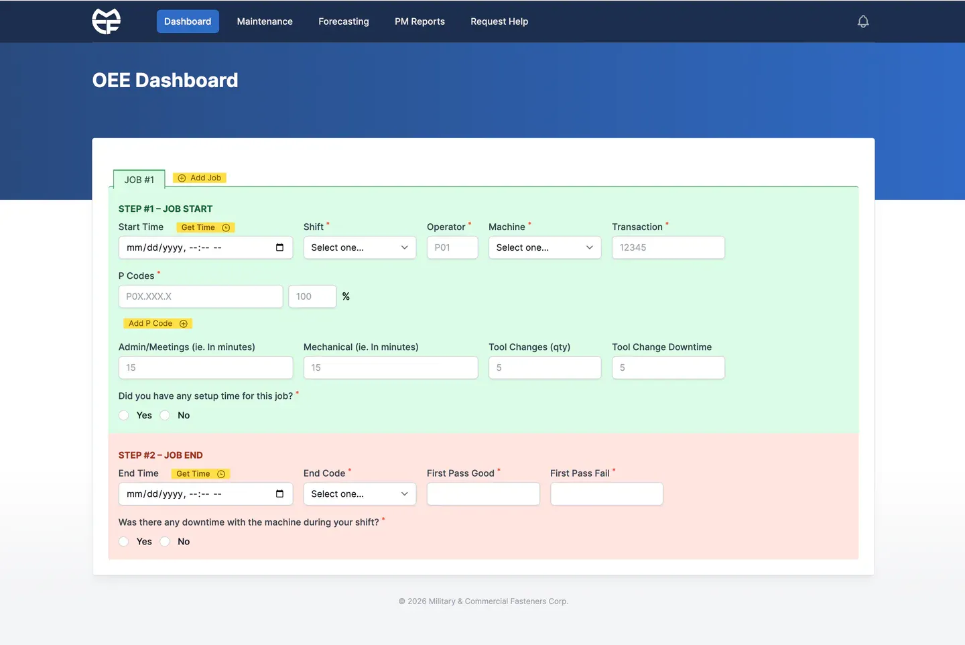The width and height of the screenshot is (965, 645).
Task: Open the notifications bell
Action: tap(863, 21)
